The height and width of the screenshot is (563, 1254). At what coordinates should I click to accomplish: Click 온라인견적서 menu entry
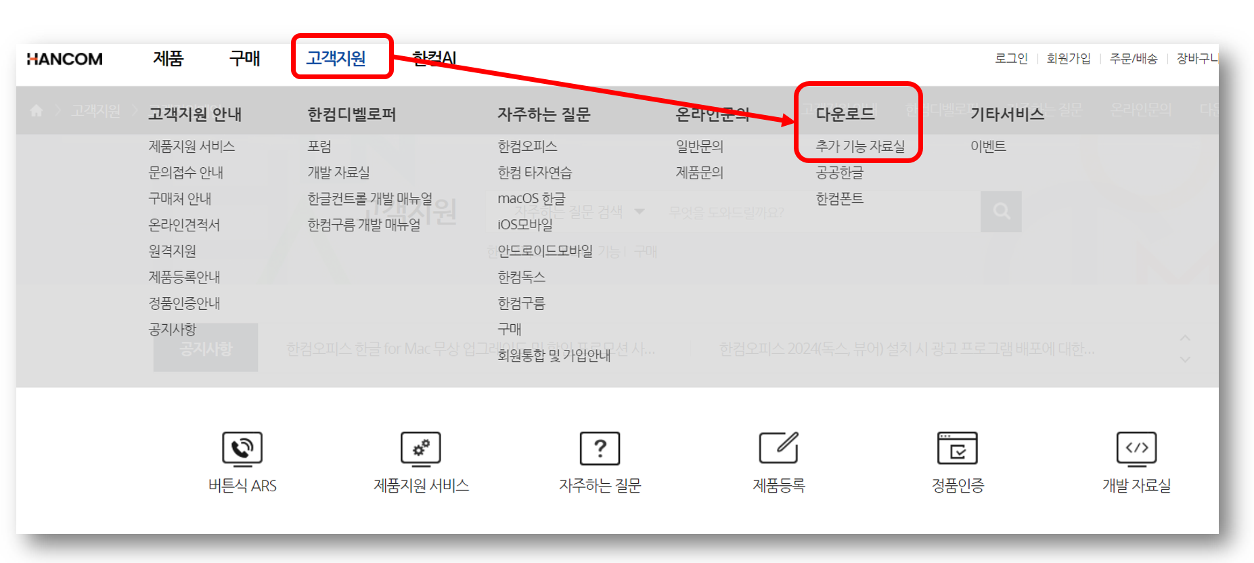click(184, 225)
